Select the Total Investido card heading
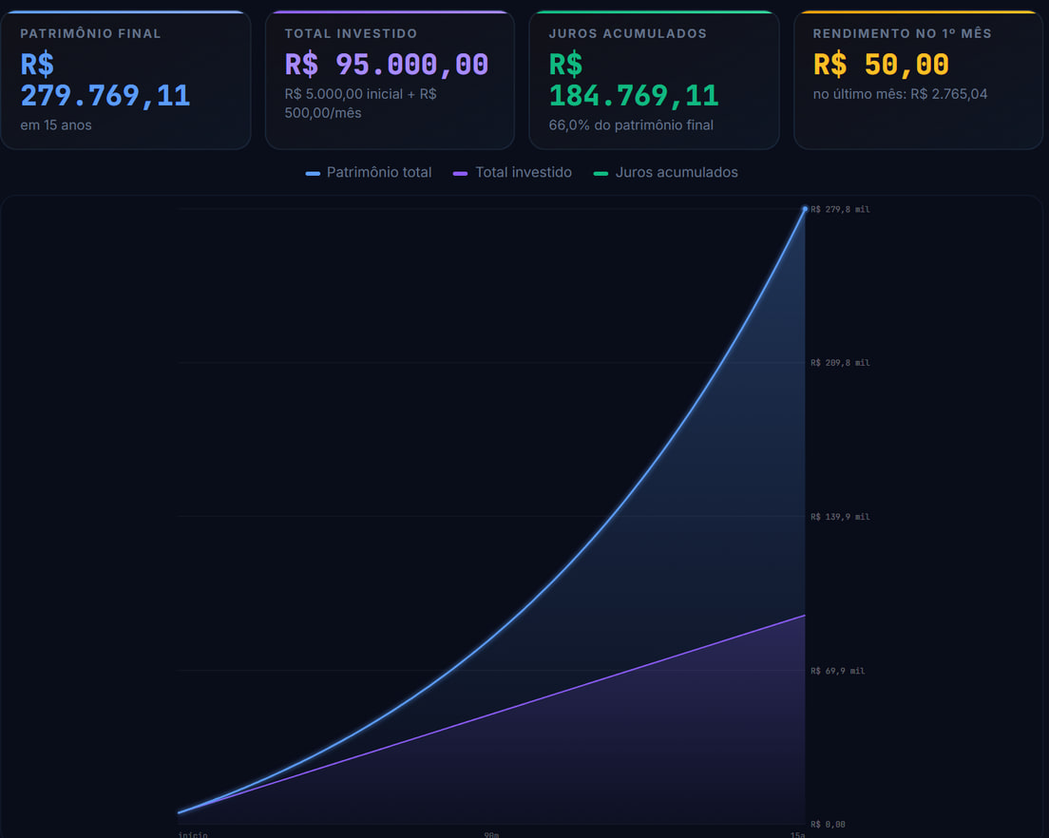The height and width of the screenshot is (838, 1049). tap(351, 33)
